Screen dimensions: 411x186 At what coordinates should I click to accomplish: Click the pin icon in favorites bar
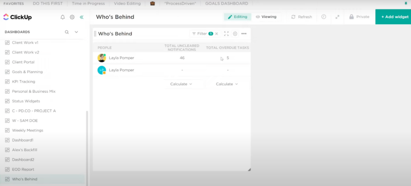(x=406, y=3)
